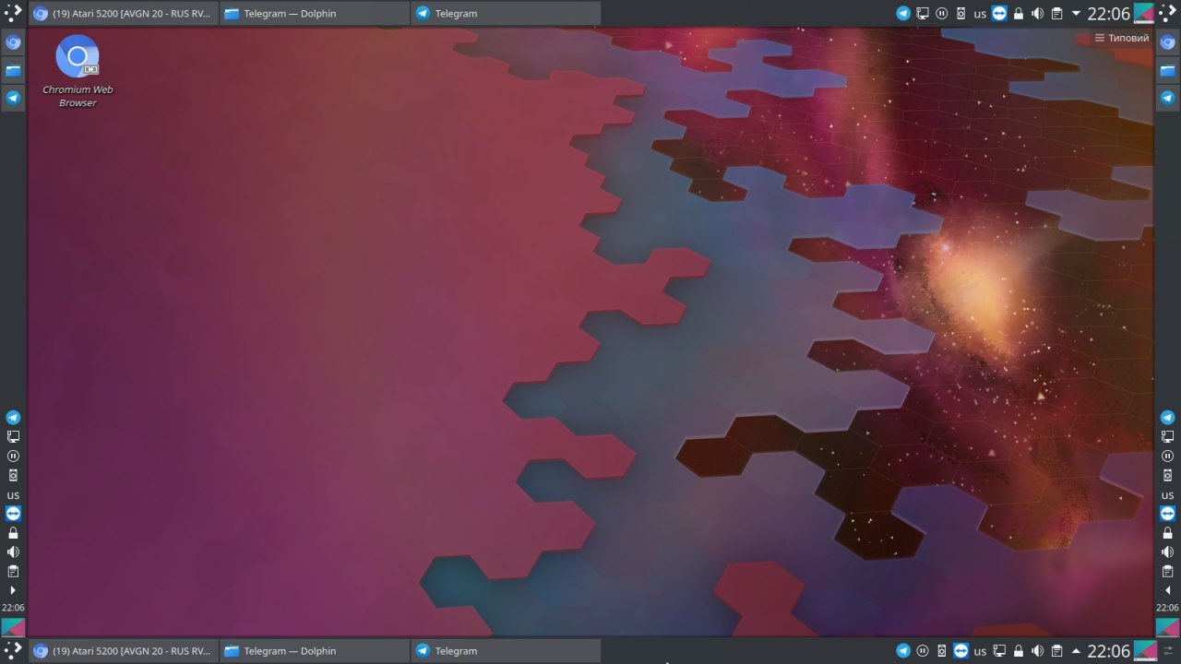Open network tray icon in the left panel
This screenshot has width=1181, height=664.
[13, 437]
